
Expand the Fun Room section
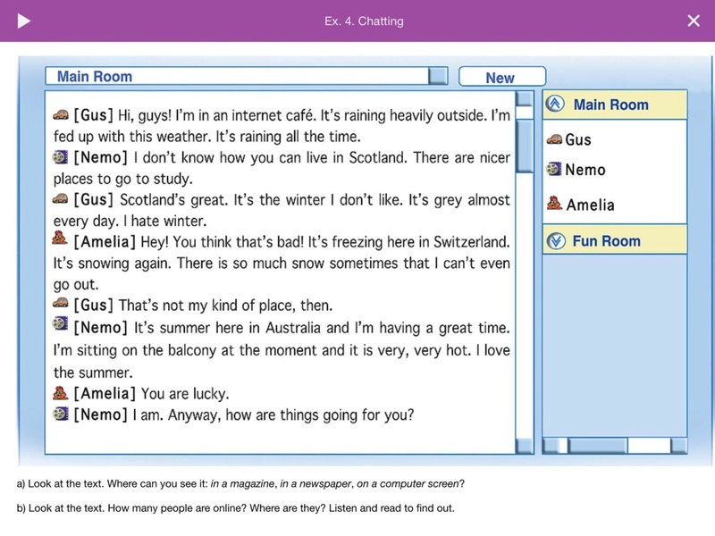556,241
